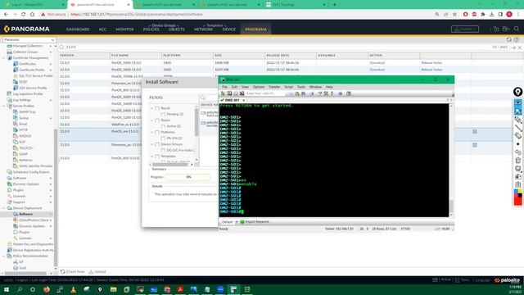Open Windows taskbar search
This screenshot has height=295, width=524.
(x=20, y=289)
